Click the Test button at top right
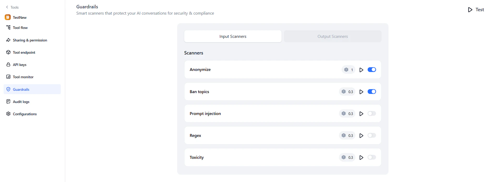This screenshot has height=182, width=501. pyautogui.click(x=476, y=10)
